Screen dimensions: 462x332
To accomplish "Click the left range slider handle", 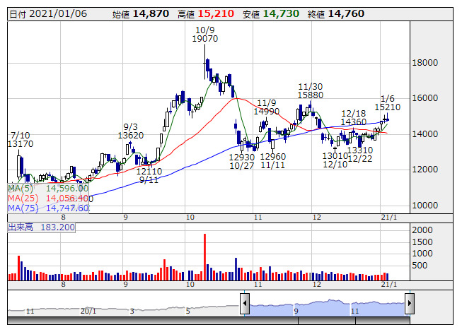I will click(245, 304).
